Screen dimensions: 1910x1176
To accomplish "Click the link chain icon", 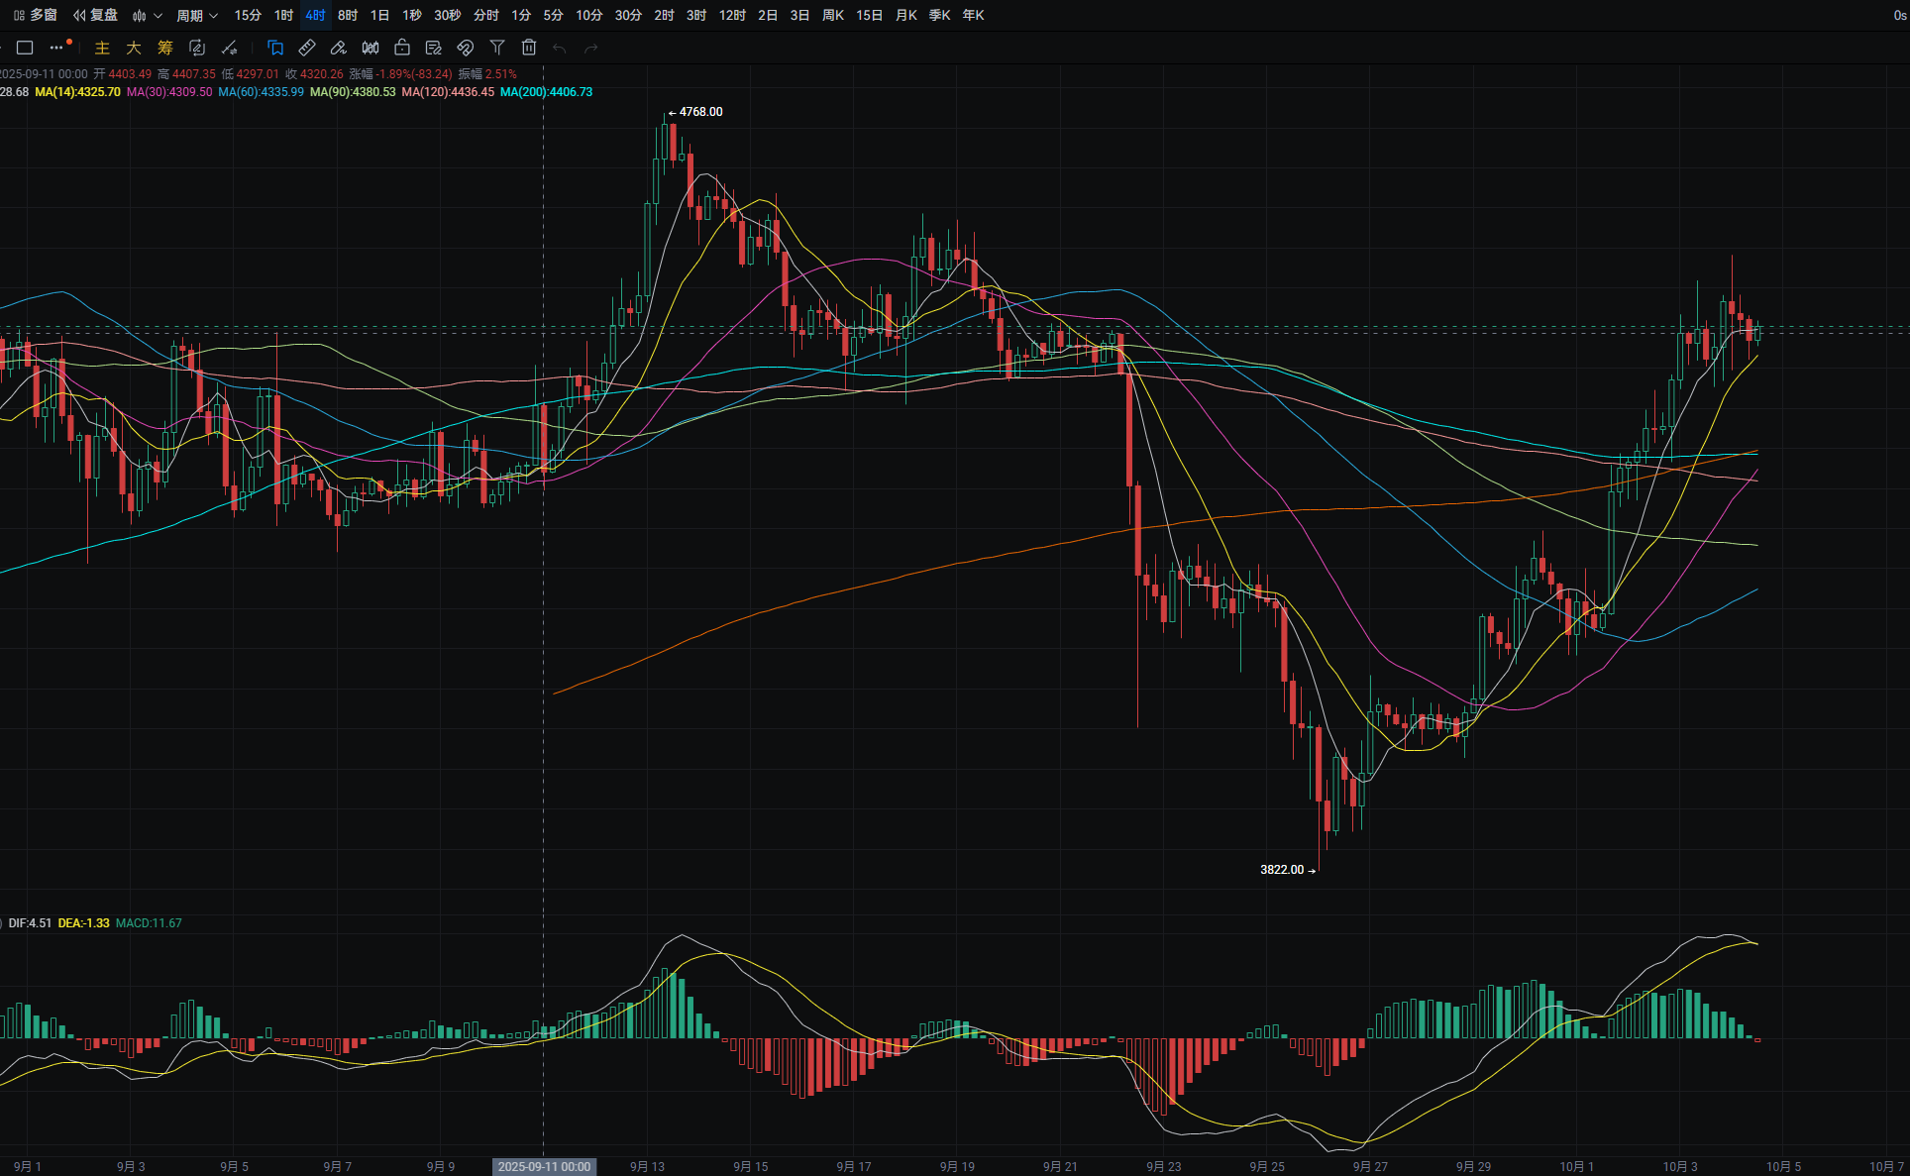I will [x=466, y=48].
